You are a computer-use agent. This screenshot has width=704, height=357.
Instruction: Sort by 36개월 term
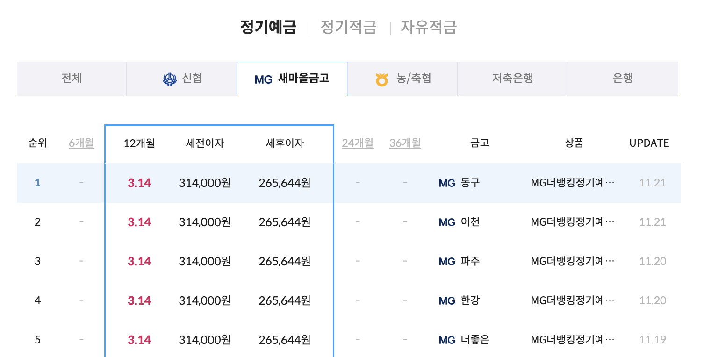click(x=405, y=143)
